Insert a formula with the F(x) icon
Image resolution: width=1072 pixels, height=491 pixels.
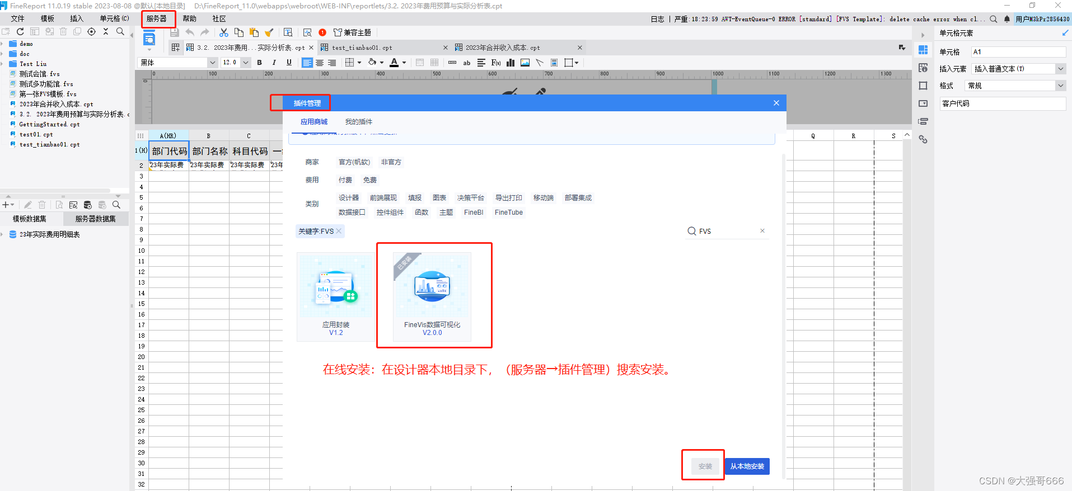[x=496, y=63]
